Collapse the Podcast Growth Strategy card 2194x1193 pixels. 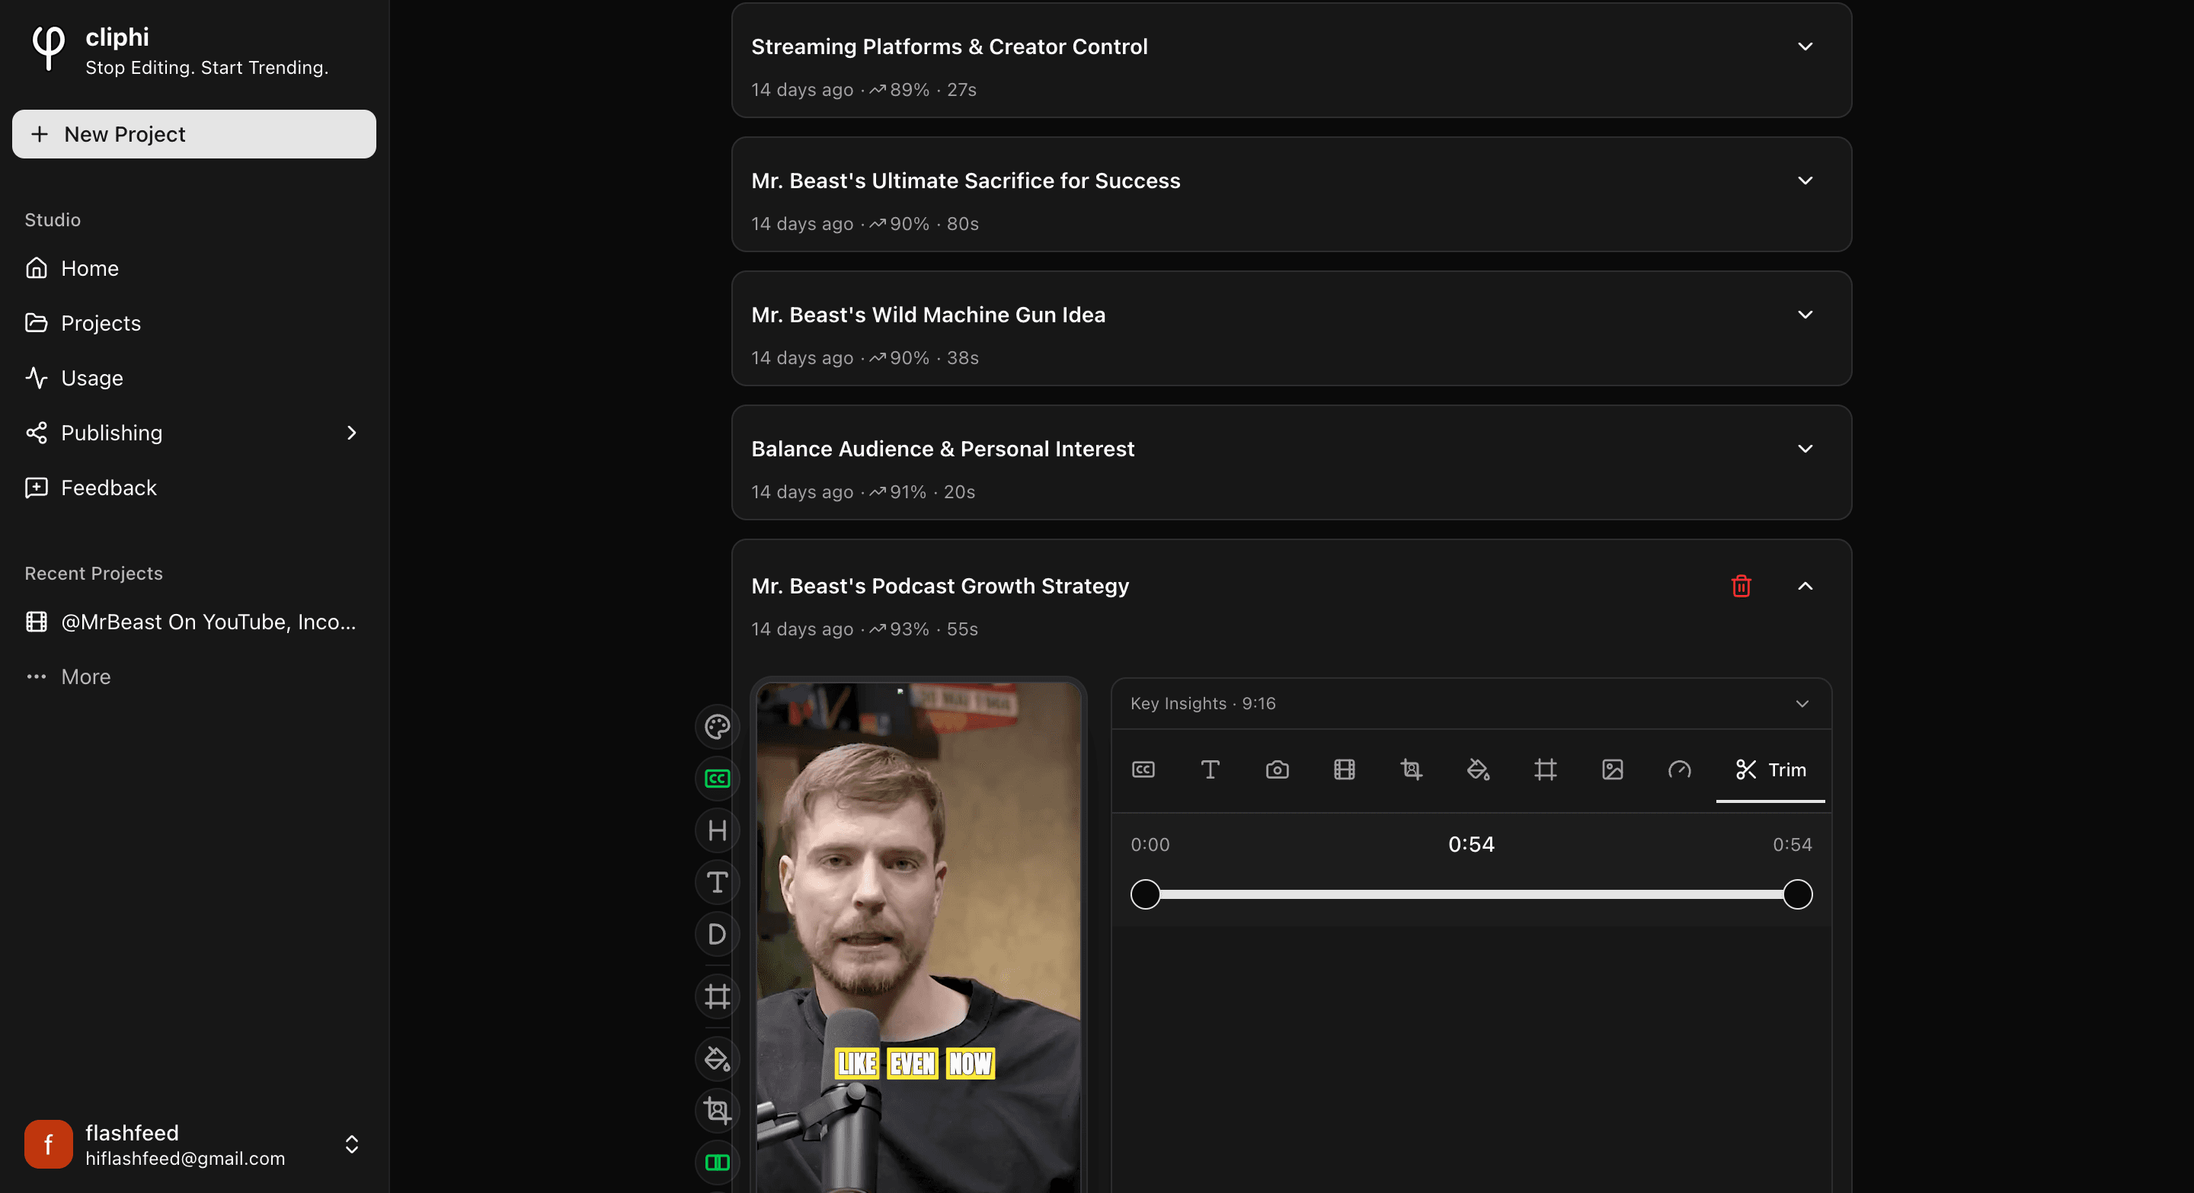(x=1805, y=586)
